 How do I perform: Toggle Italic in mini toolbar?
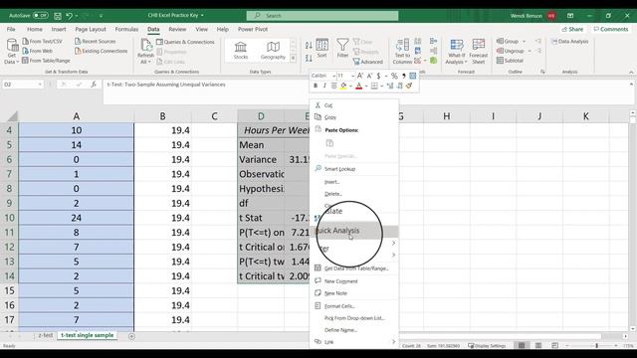pyautogui.click(x=324, y=86)
